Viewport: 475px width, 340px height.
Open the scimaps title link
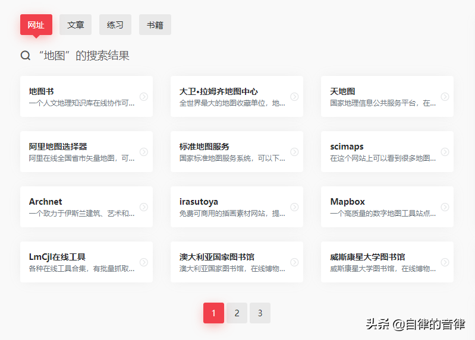coord(347,147)
